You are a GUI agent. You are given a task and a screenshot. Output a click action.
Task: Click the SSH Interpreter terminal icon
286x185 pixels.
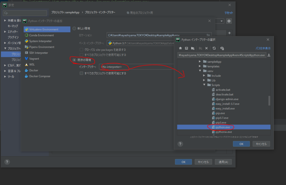click(27, 53)
